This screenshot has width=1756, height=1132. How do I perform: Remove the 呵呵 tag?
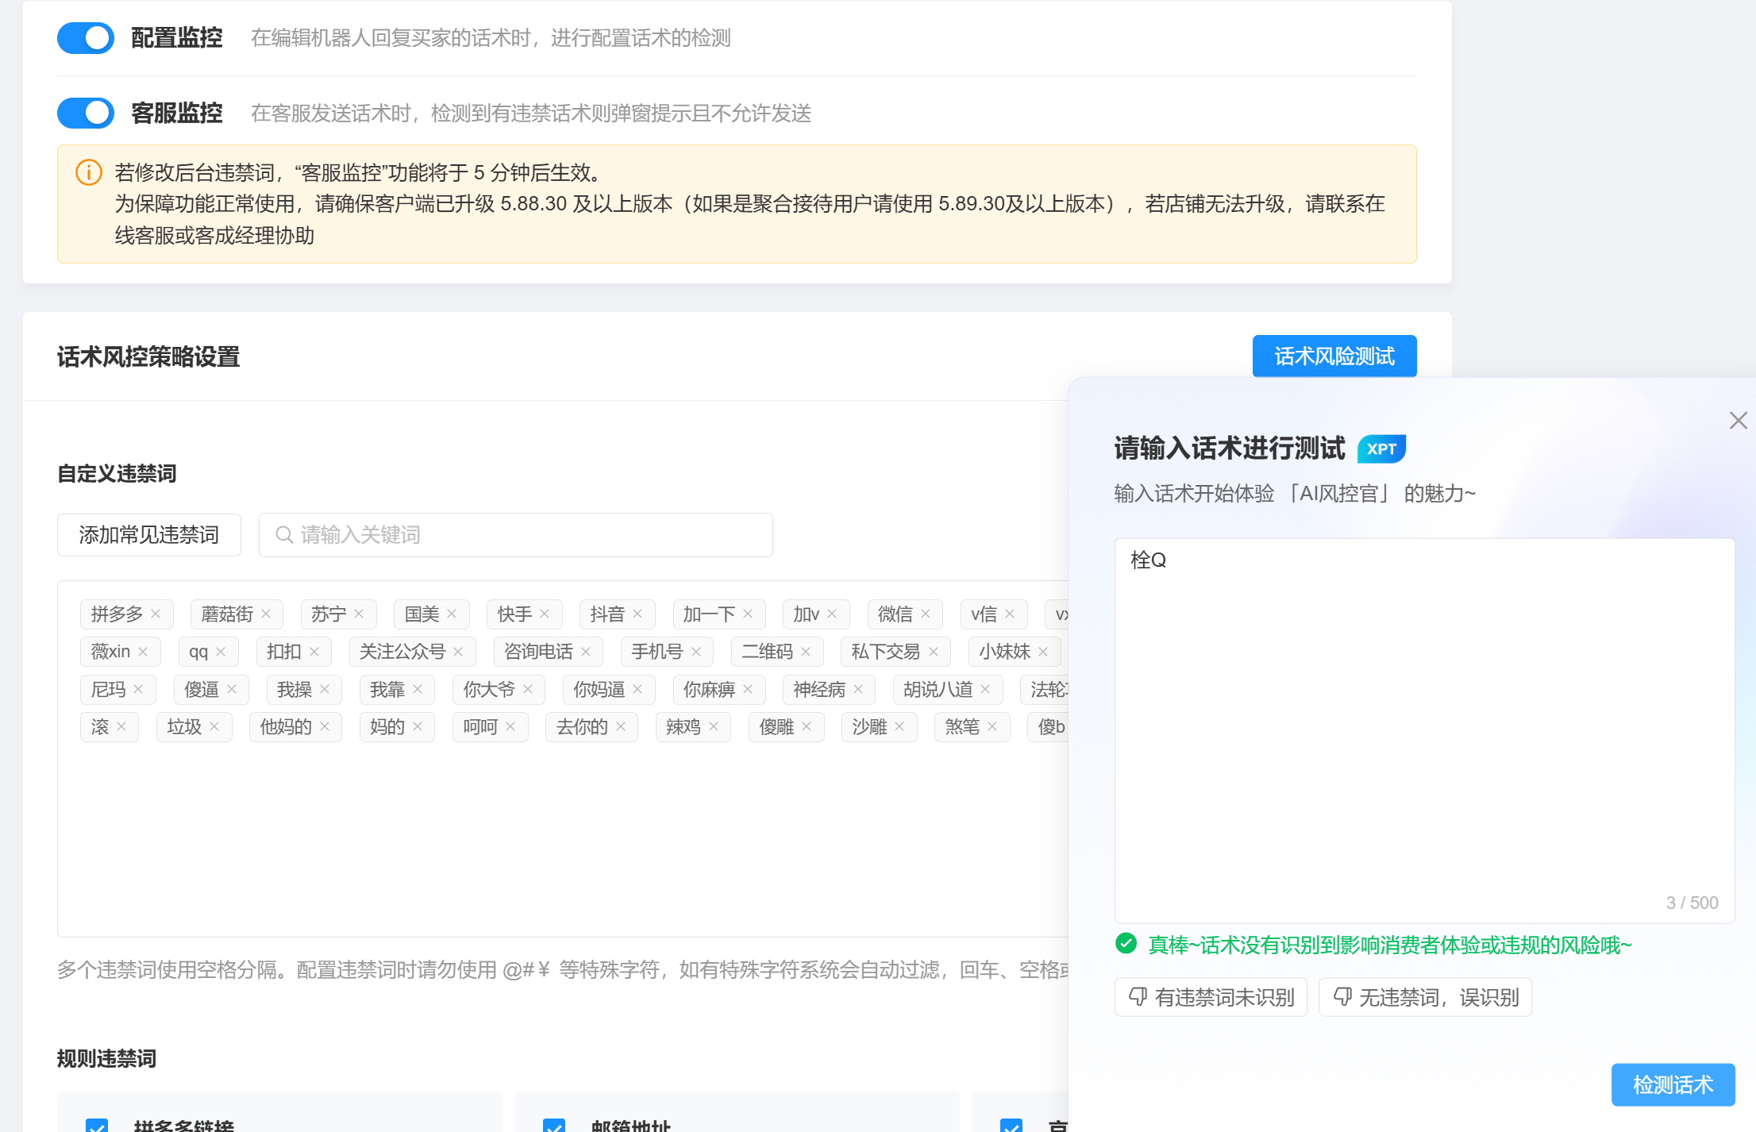tap(510, 726)
